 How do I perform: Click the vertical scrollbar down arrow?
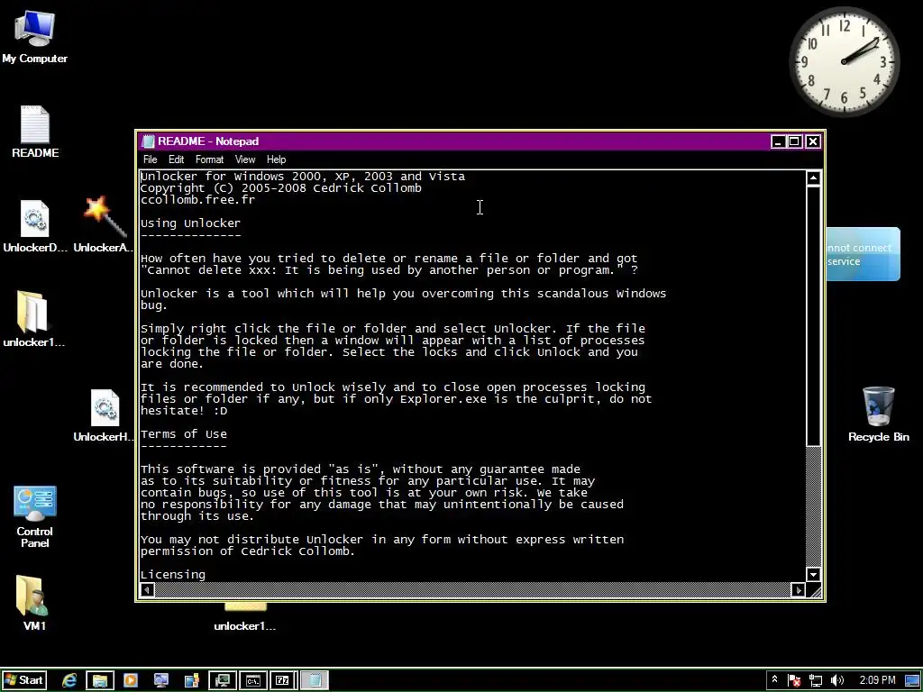814,574
